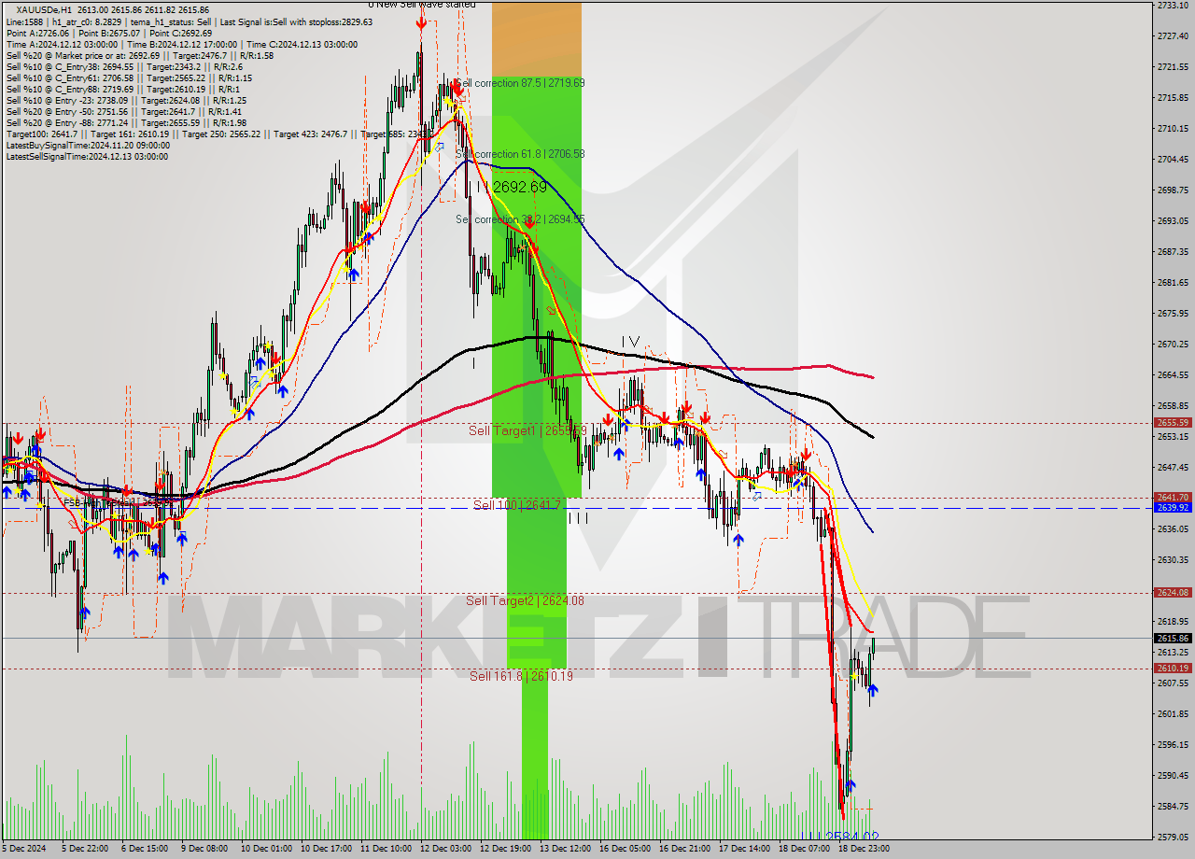
Task: Select the 'Sell %20 @ Entry -88: 2771.24' line
Action: 126,122
